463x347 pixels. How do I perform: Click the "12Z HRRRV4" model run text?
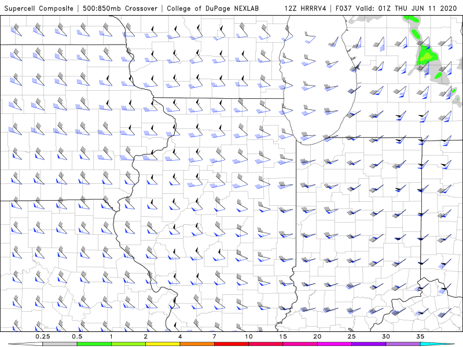(306, 8)
